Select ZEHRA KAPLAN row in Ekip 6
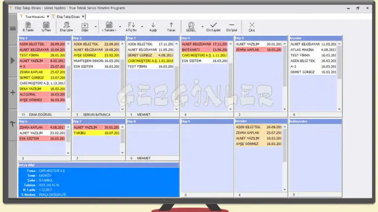 pos(42,127)
